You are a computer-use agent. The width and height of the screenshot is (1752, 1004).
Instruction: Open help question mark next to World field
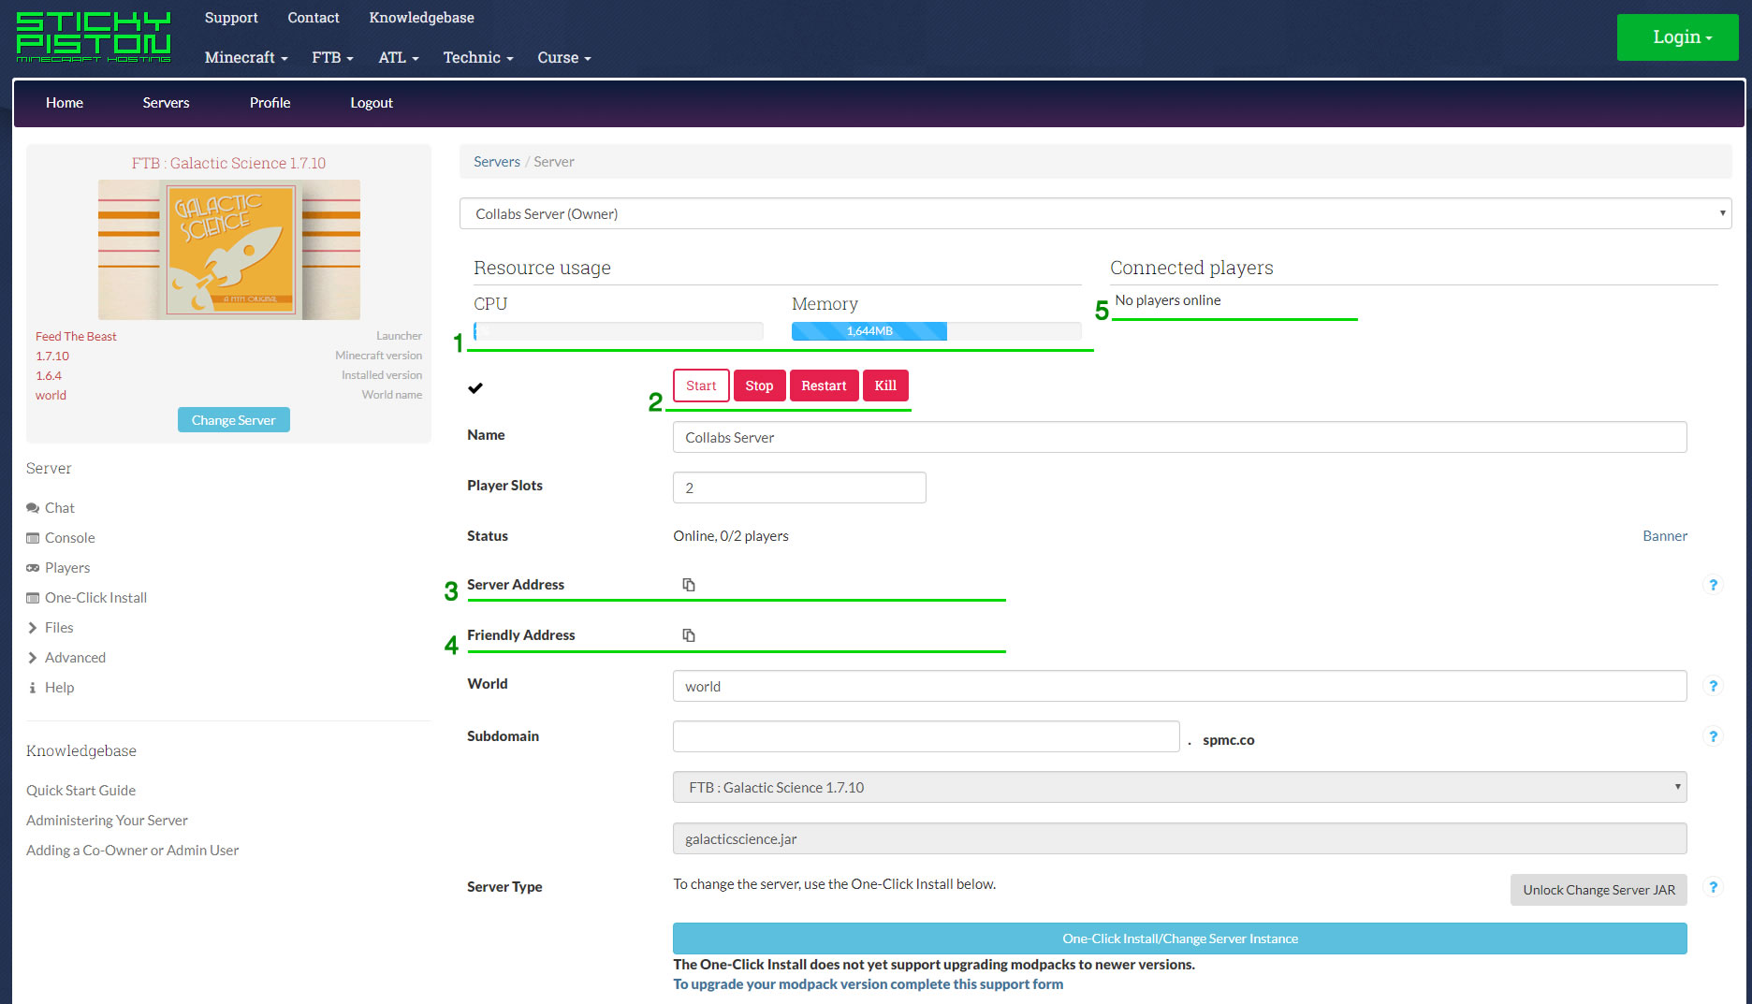(x=1713, y=686)
